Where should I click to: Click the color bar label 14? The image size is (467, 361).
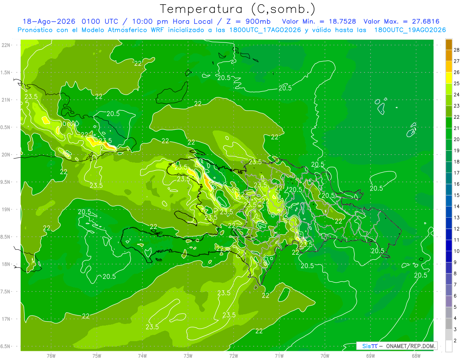point(457,206)
